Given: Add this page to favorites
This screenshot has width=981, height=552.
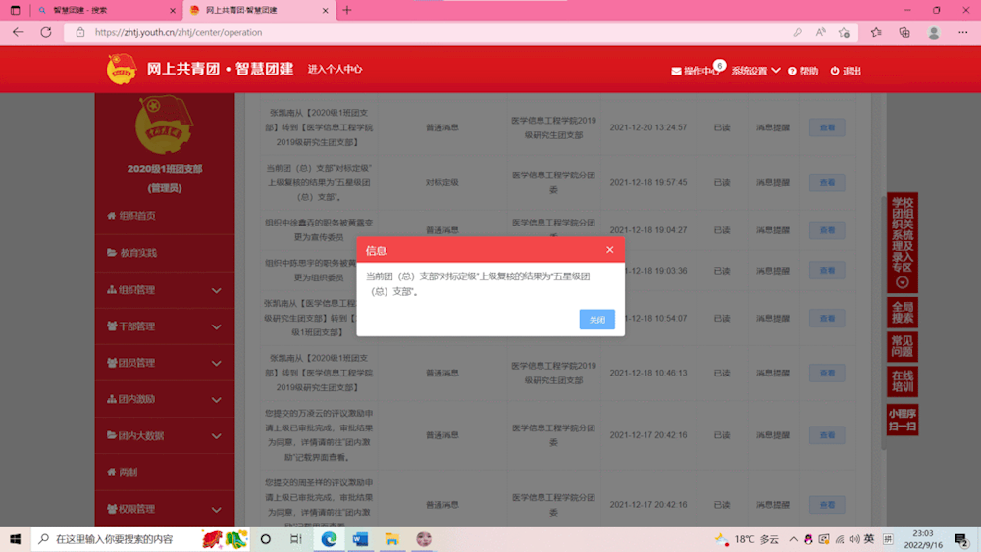Looking at the screenshot, I should pyautogui.click(x=844, y=32).
